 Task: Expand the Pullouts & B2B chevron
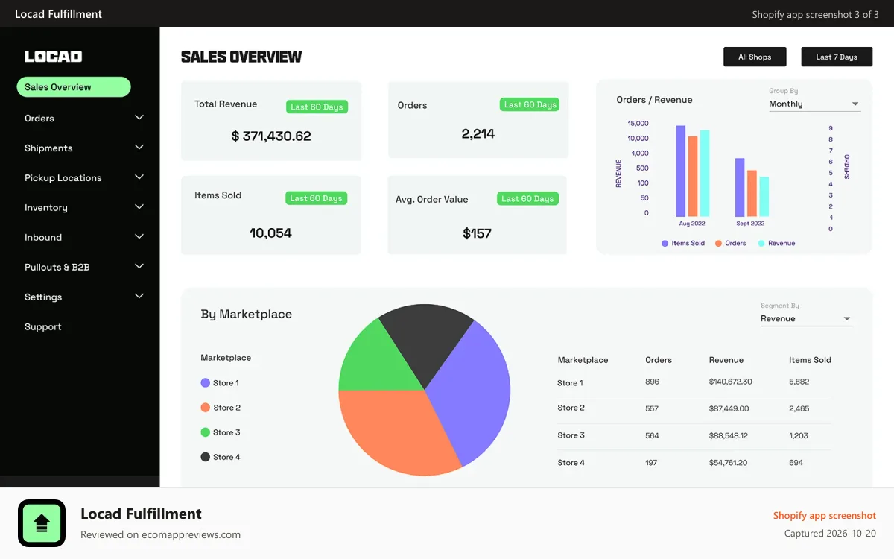click(x=139, y=266)
